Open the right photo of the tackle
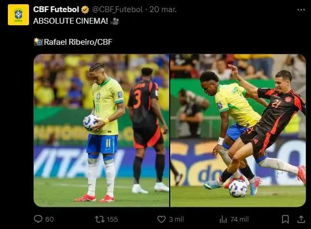The width and height of the screenshot is (311, 229). click(238, 131)
